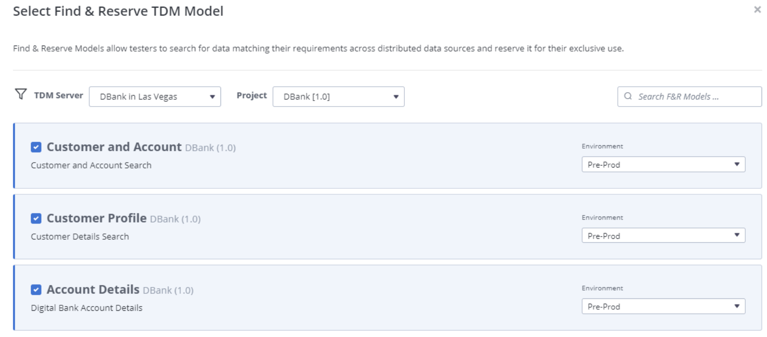Uncheck the Customer and Account model
Screen dimensions: 767x337
36,147
